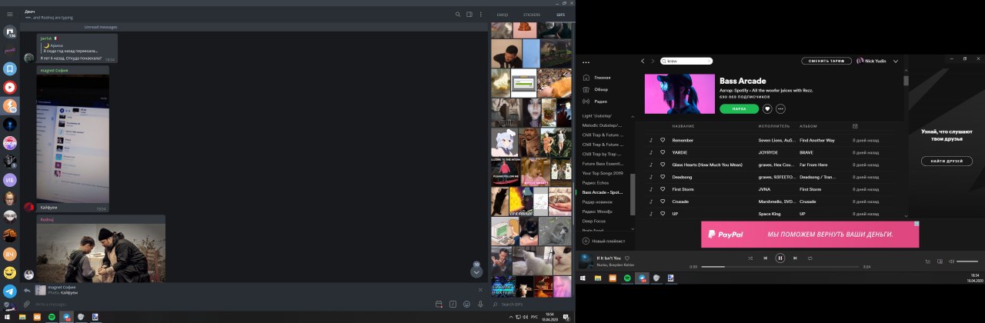Viewport: 985px width, 323px height.
Task: Skip to next track in Spotify
Action: 795,258
